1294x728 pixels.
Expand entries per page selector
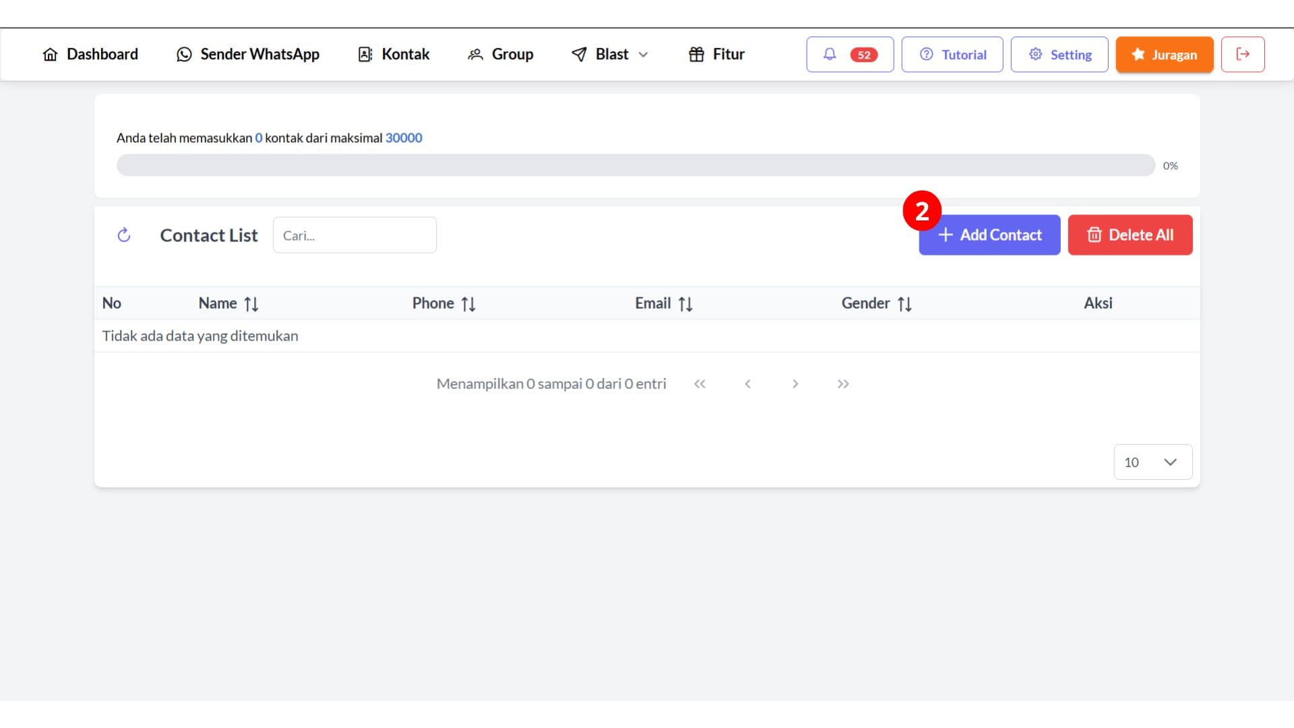[x=1151, y=461]
